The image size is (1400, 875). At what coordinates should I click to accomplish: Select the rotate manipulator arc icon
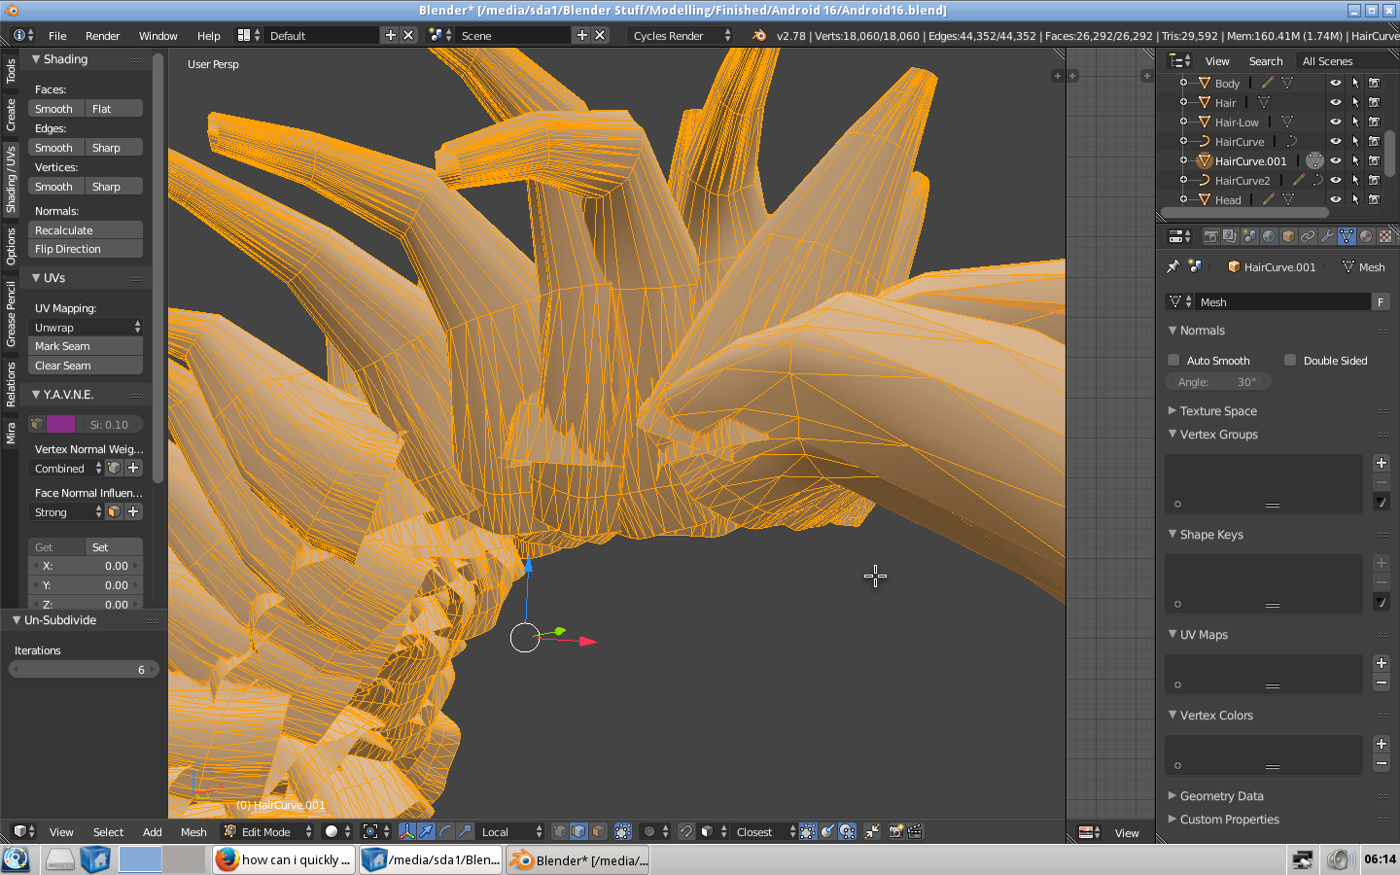(x=445, y=831)
